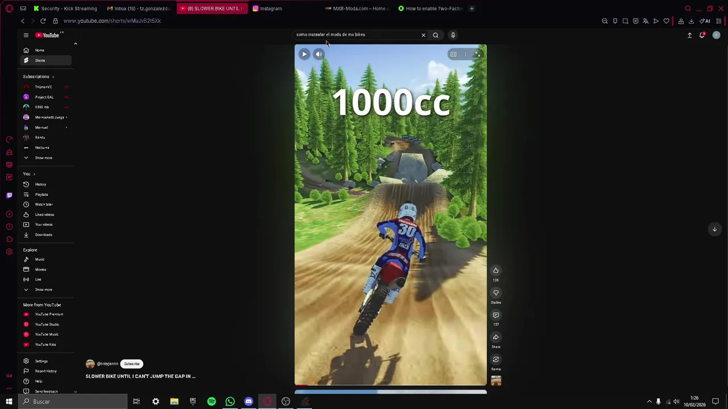The image size is (728, 409).
Task: Go to the YouTube logo homepage
Action: coord(47,35)
